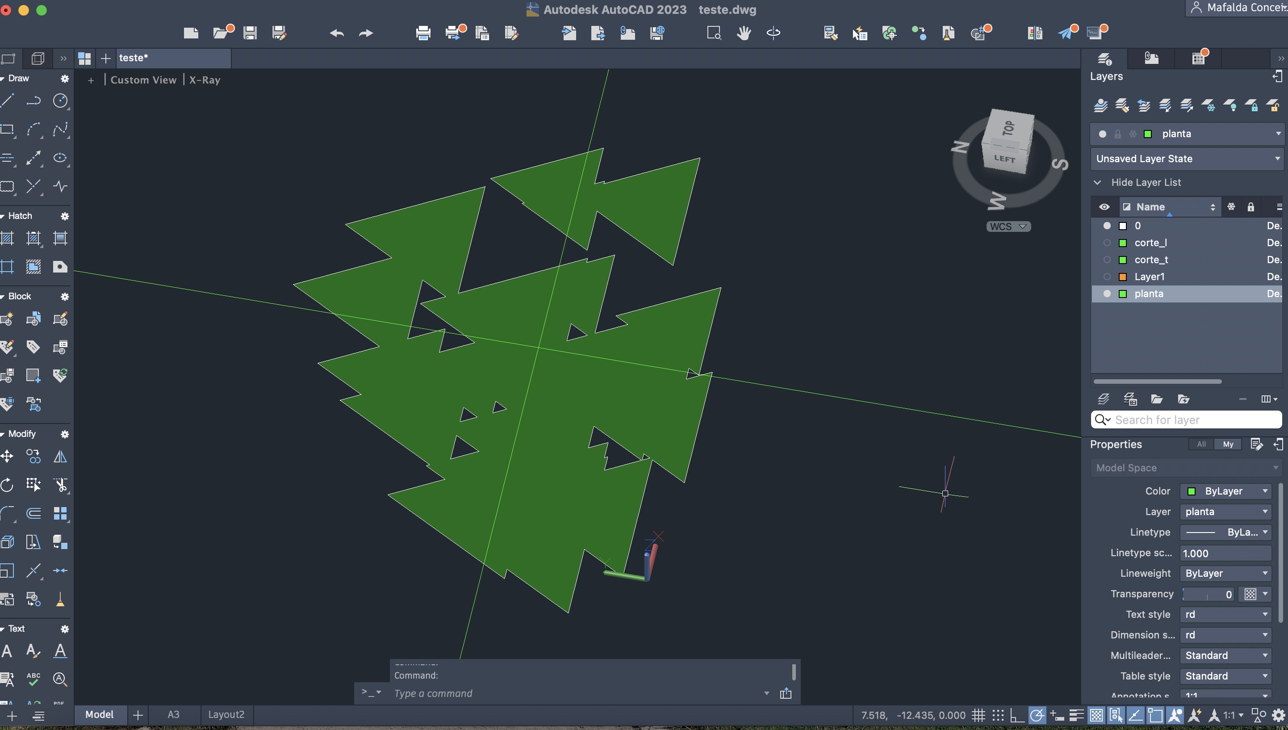Click the Pan hand icon

tap(744, 33)
